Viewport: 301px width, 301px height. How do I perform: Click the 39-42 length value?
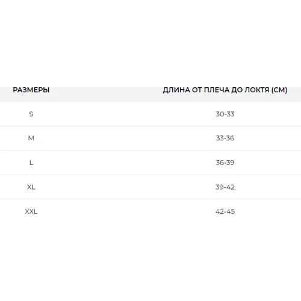click(225, 187)
